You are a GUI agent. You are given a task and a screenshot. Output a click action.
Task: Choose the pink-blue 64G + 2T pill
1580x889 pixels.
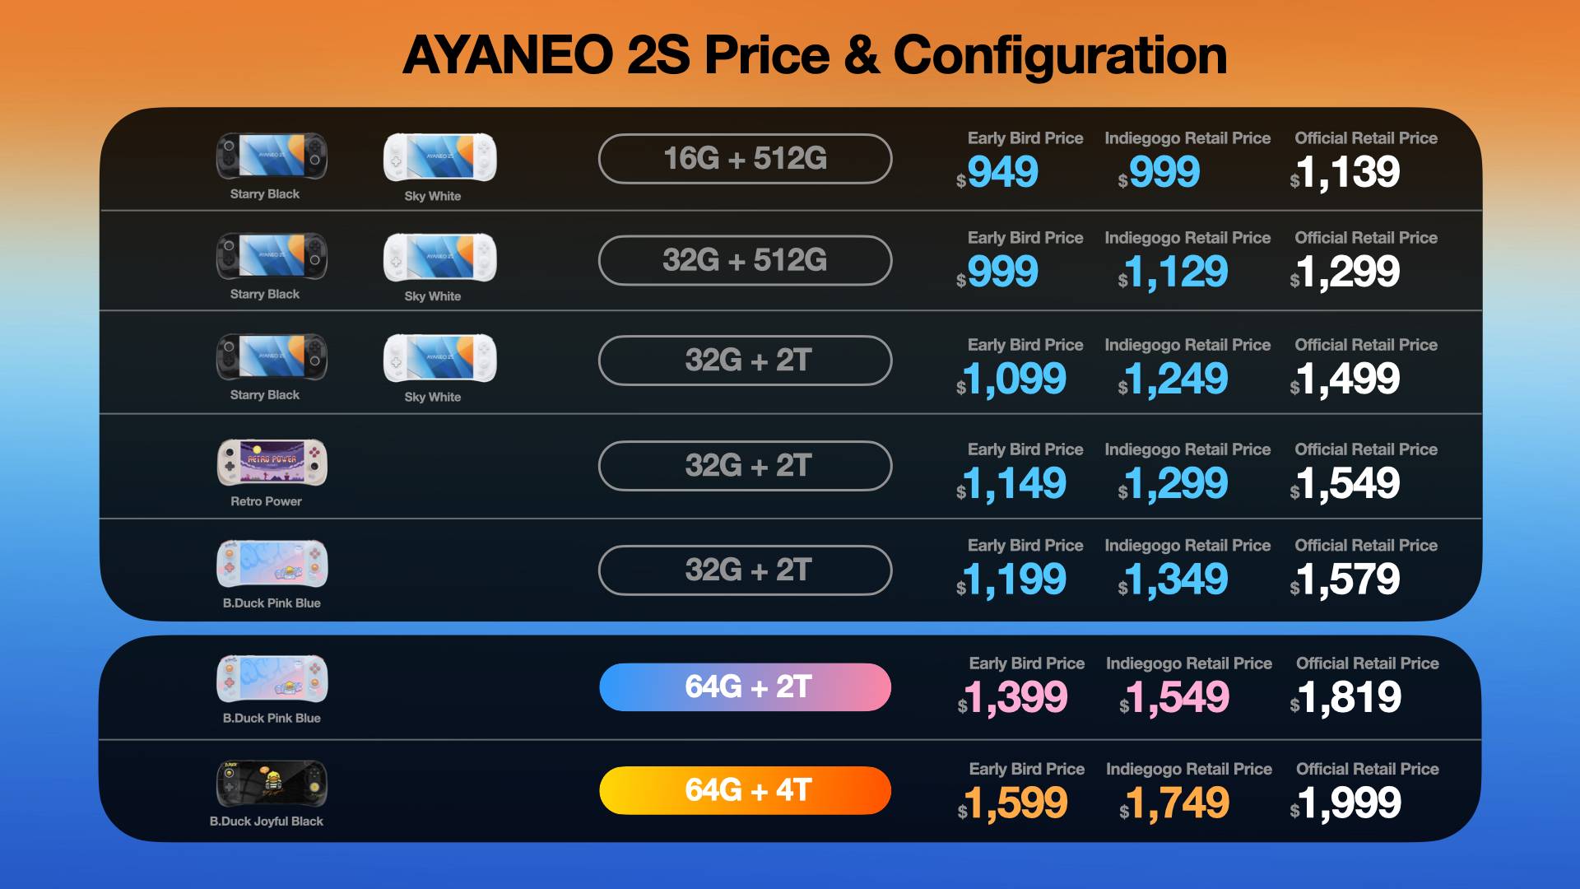(x=746, y=687)
